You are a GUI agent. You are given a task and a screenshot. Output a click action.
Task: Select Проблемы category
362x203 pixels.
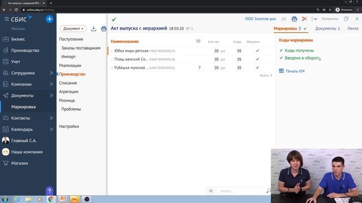click(x=71, y=109)
